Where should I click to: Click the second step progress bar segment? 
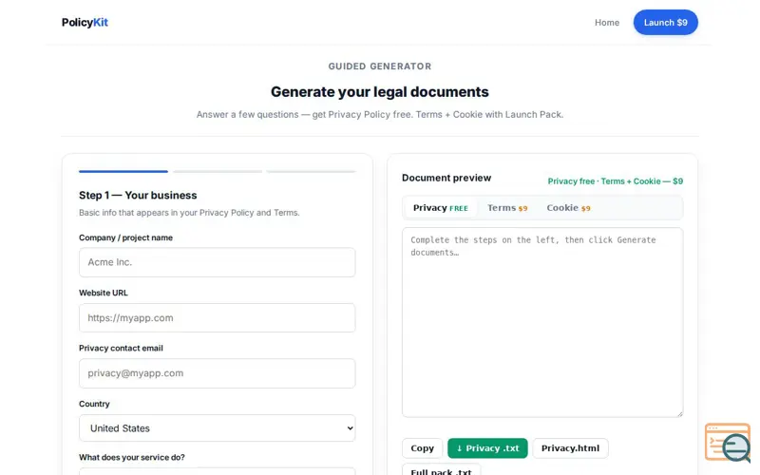pos(218,172)
